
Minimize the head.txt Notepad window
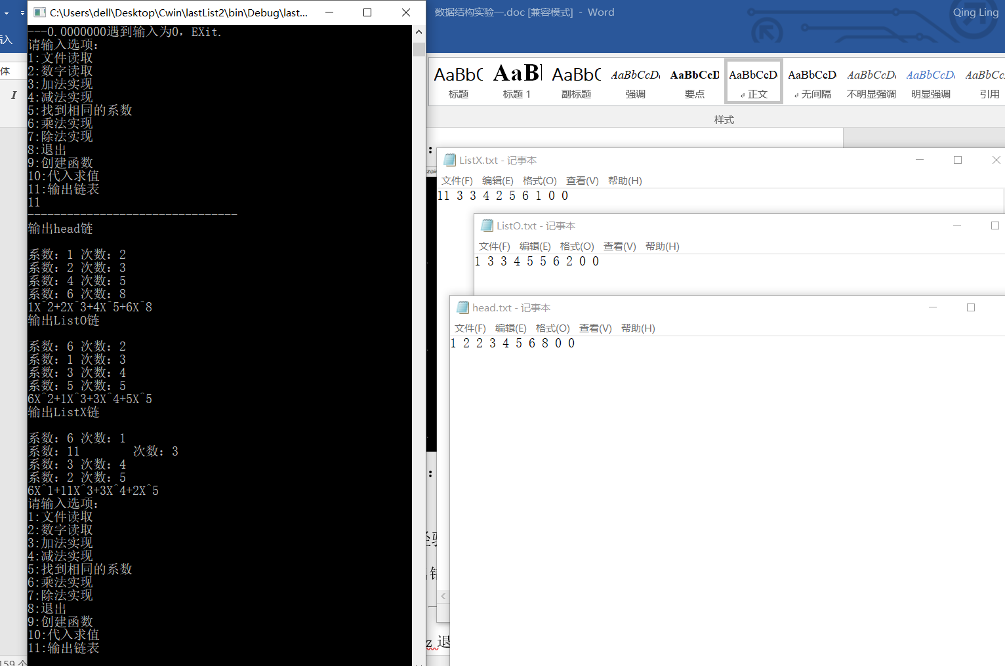click(933, 307)
